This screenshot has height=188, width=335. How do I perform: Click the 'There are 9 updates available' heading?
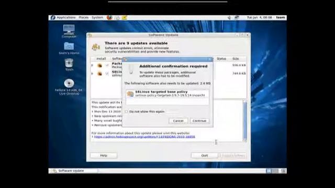click(x=136, y=43)
